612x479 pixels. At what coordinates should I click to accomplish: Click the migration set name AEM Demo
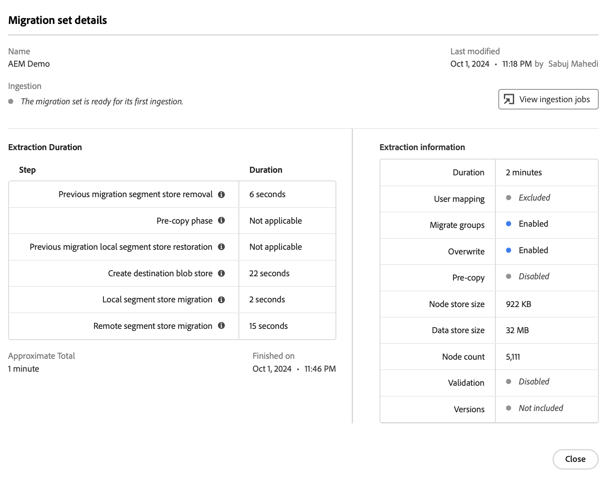pos(29,64)
